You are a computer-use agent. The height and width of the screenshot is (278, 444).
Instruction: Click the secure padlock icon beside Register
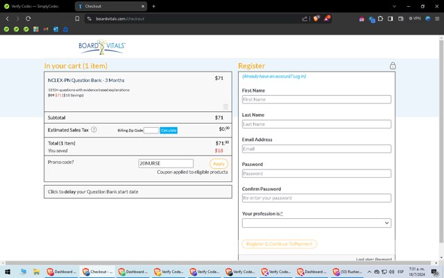coord(393,66)
